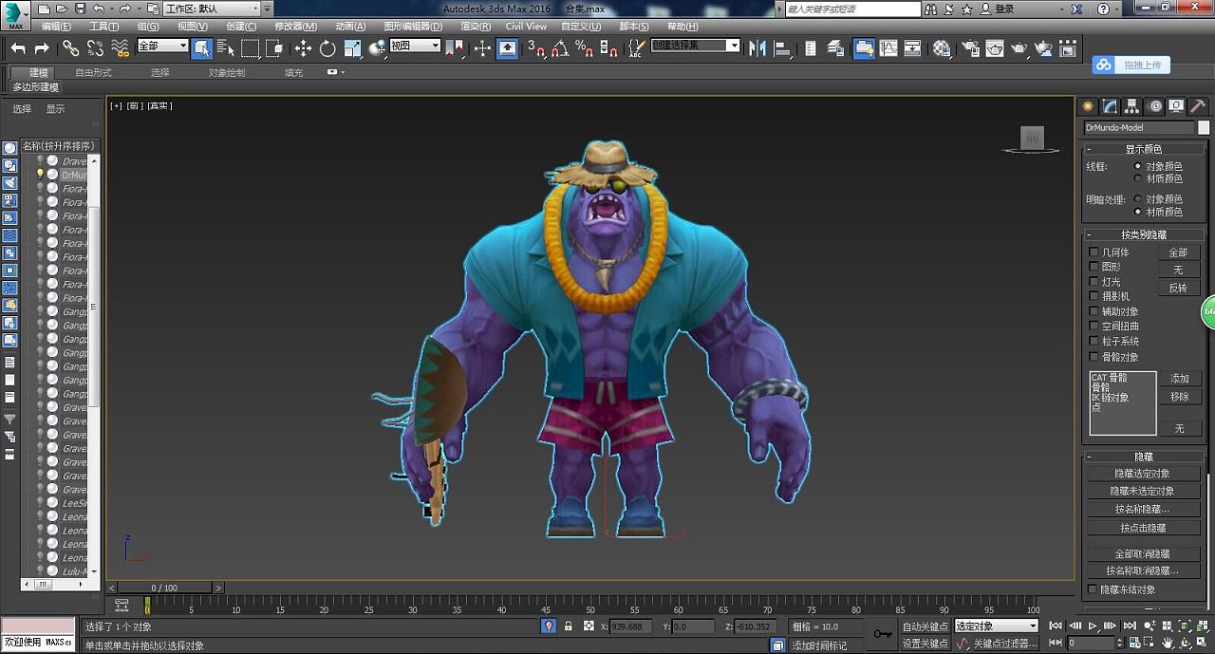Image resolution: width=1215 pixels, height=654 pixels.
Task: Activate the Select and Scale tool
Action: tap(352, 48)
